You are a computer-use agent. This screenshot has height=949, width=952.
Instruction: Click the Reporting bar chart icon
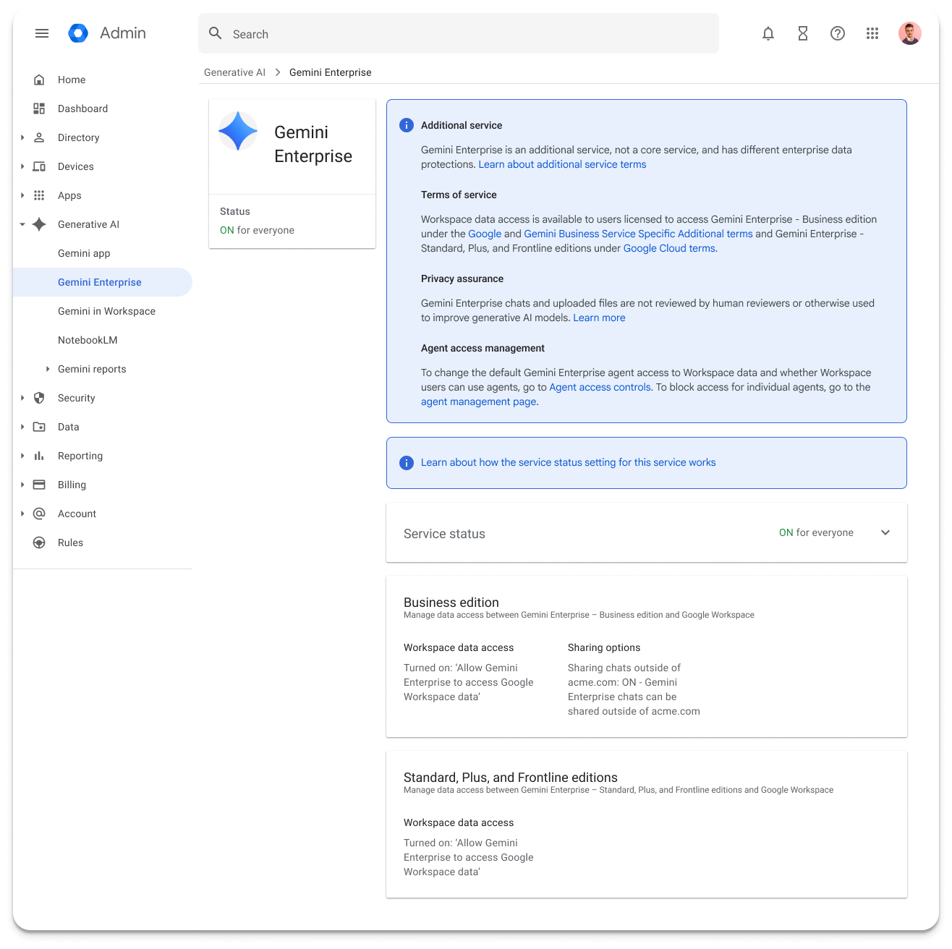point(39,456)
